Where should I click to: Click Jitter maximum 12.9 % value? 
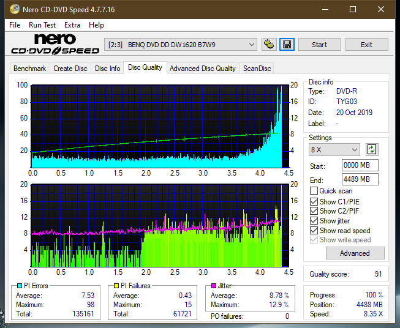279,305
